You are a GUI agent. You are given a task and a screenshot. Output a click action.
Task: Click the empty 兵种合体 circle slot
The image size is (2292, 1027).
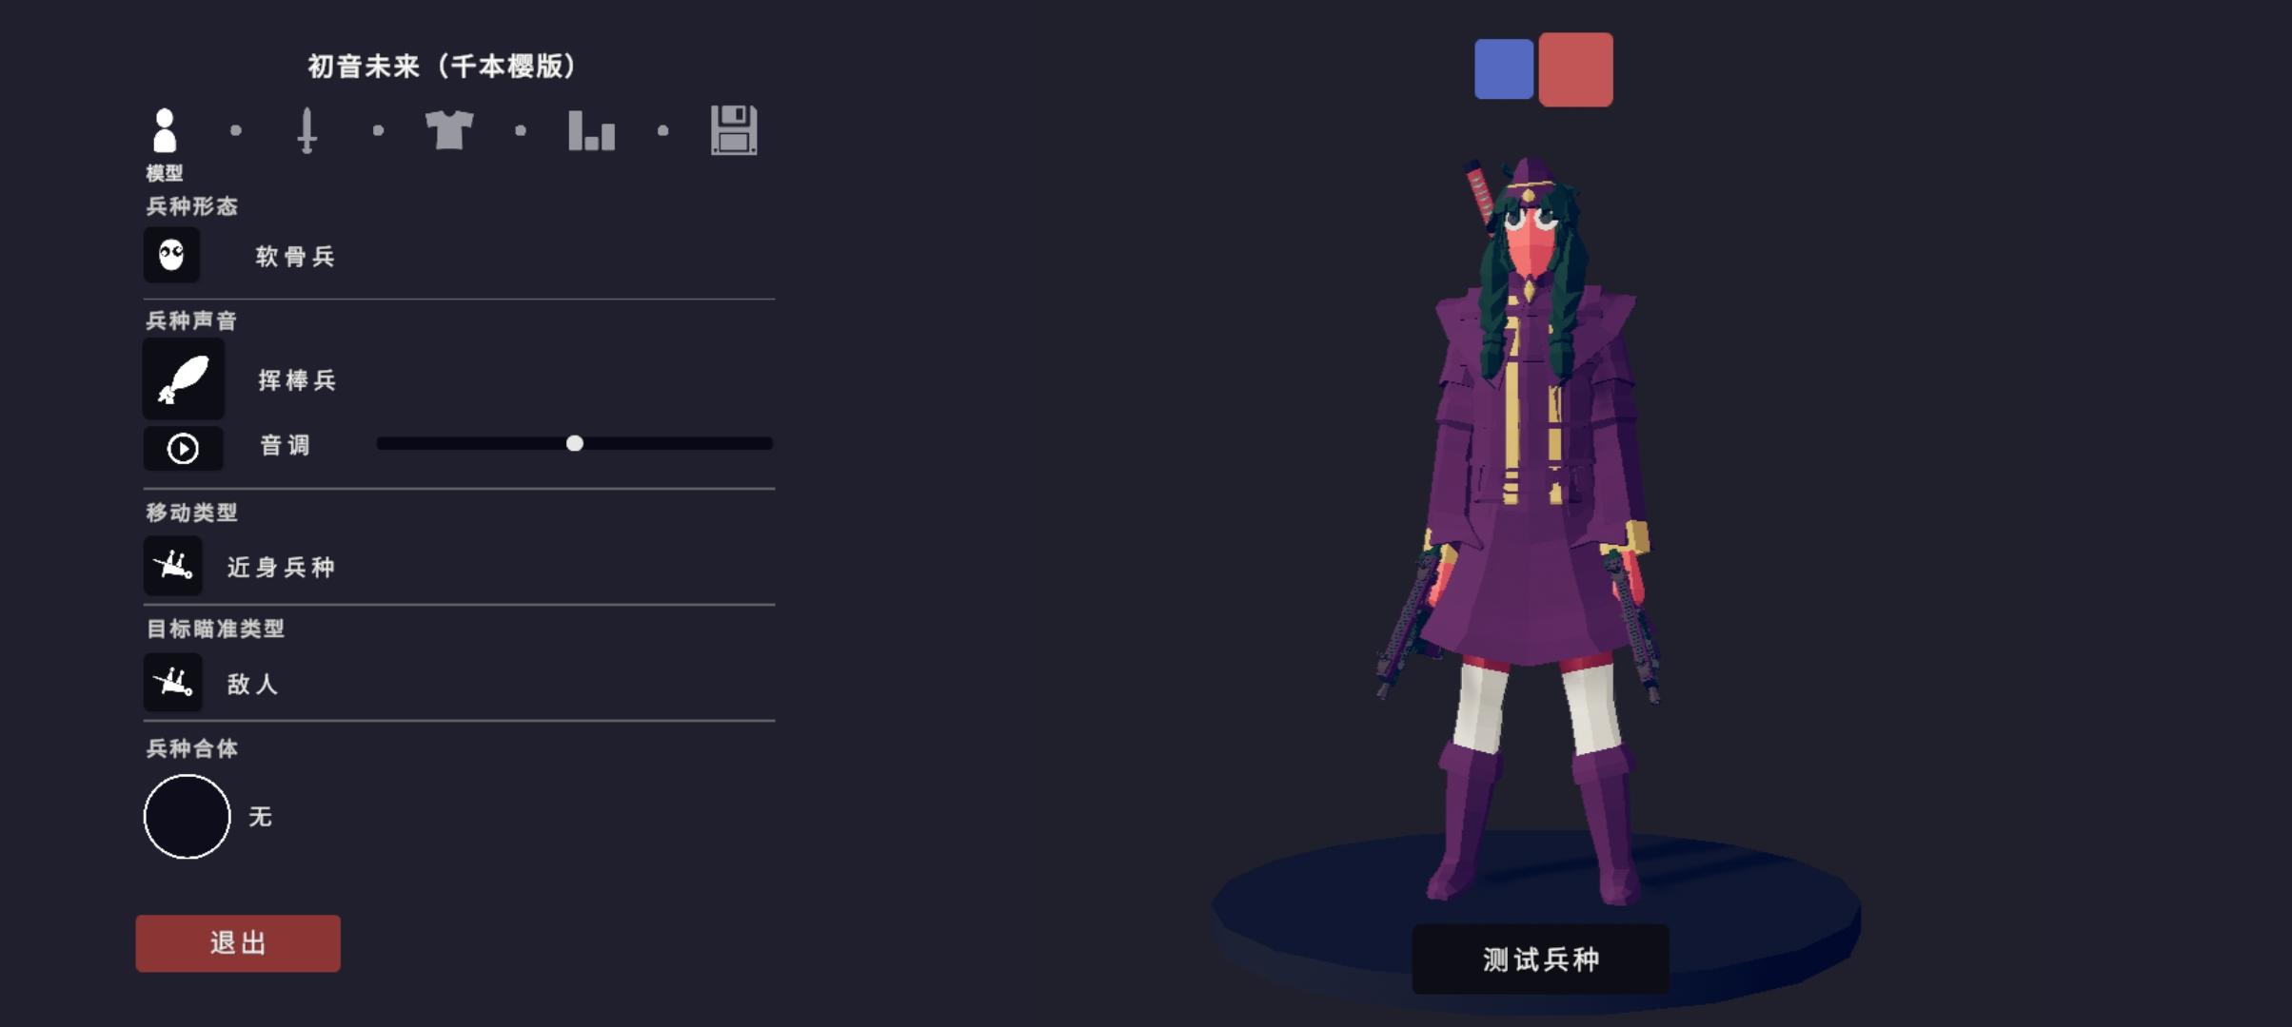pos(187,817)
